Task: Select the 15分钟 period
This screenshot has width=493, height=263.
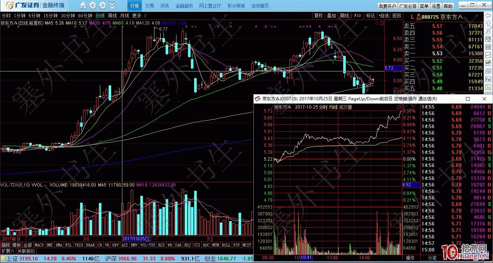Action: point(50,16)
